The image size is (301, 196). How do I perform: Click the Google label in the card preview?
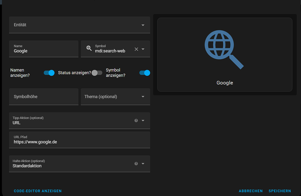click(225, 83)
